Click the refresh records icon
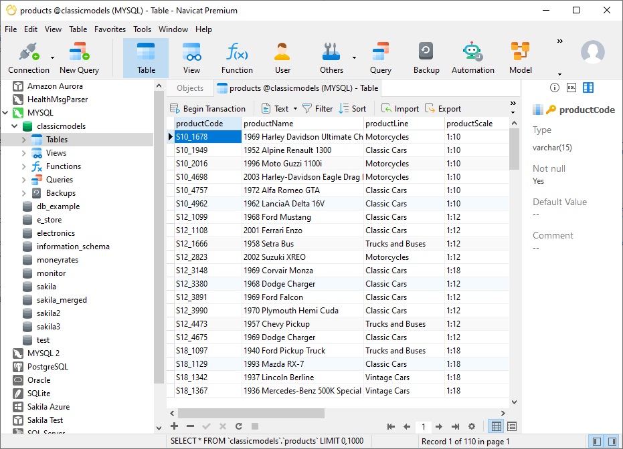 point(238,426)
